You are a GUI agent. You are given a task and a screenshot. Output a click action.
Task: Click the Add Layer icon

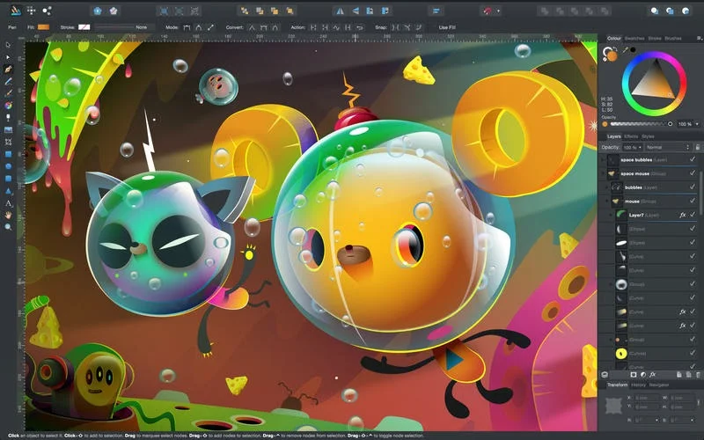pyautogui.click(x=679, y=375)
